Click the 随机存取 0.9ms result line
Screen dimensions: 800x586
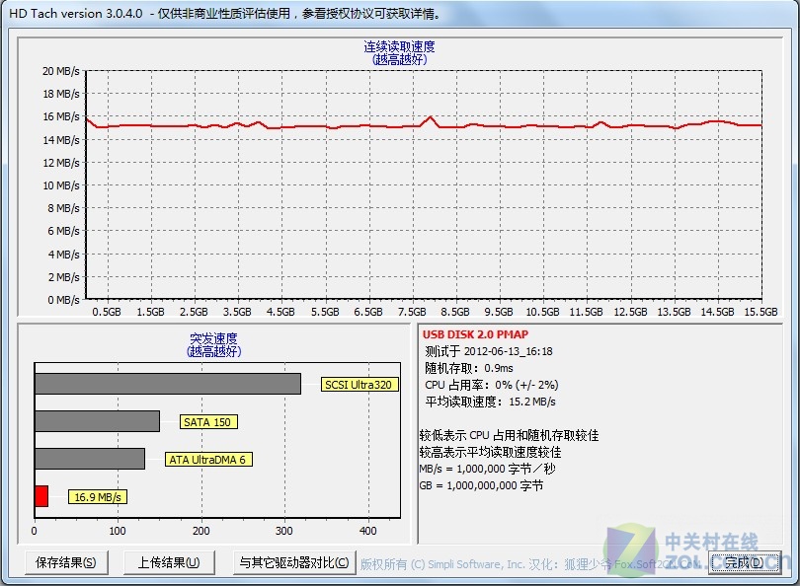(x=468, y=368)
